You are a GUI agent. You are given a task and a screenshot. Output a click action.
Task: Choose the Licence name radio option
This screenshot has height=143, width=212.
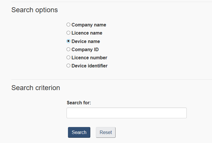click(x=69, y=33)
